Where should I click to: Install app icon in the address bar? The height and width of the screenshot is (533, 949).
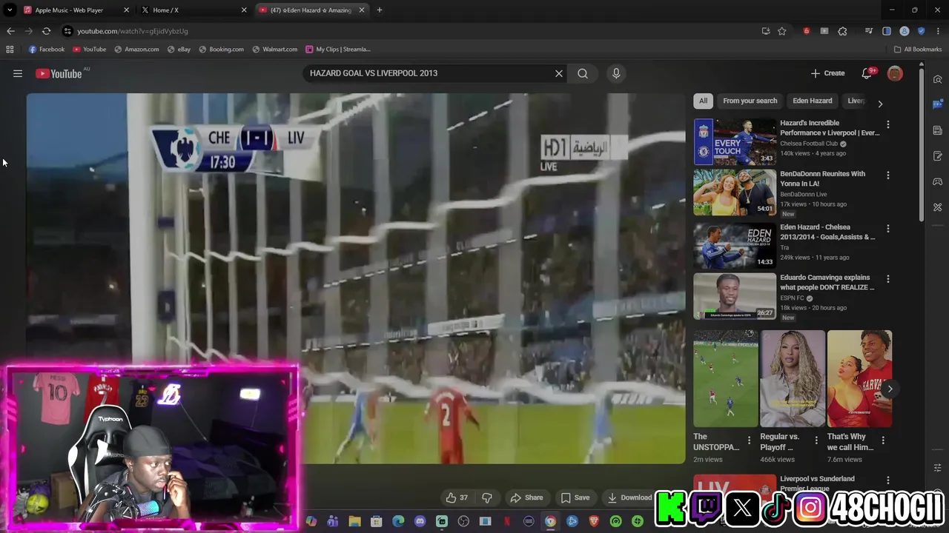pyautogui.click(x=766, y=31)
